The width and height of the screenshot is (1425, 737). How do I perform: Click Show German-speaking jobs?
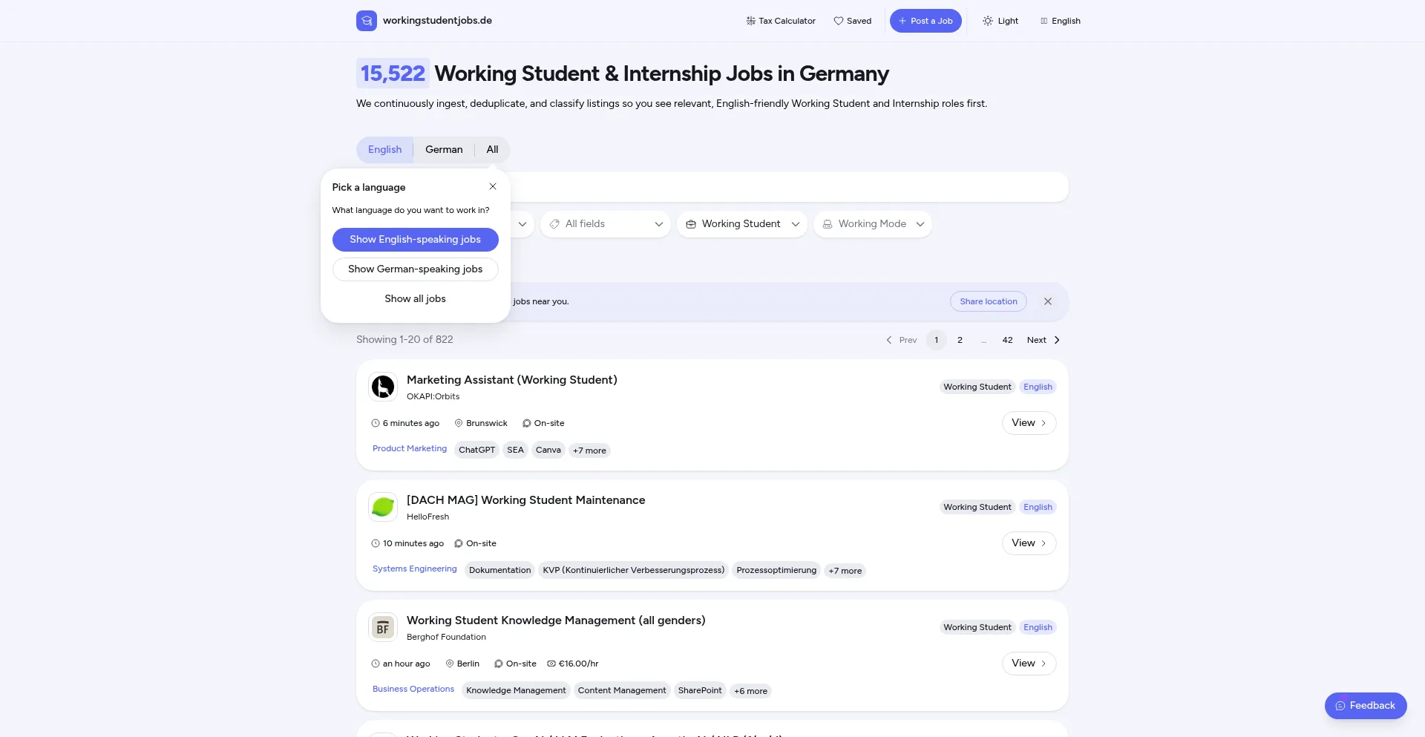coord(416,269)
